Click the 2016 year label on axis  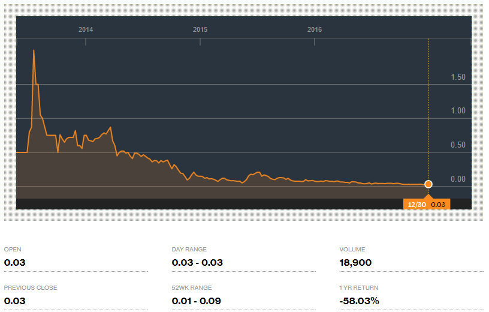point(315,29)
